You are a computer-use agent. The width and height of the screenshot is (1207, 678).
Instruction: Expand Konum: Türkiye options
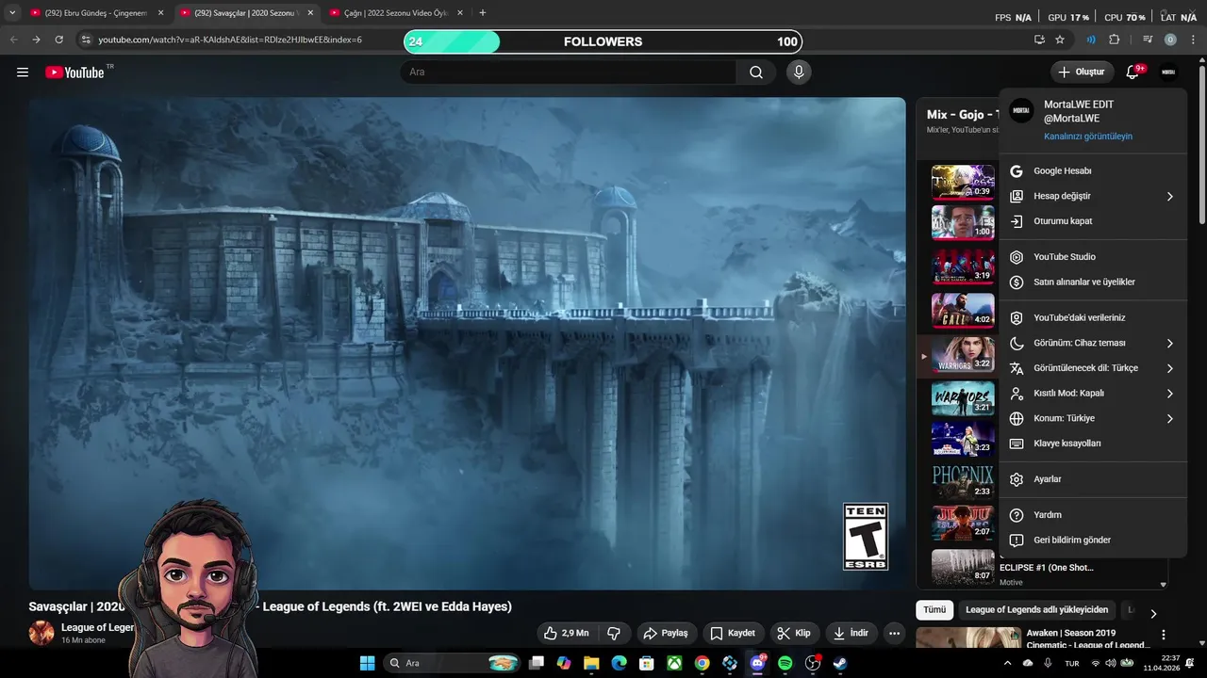[x=1093, y=418]
